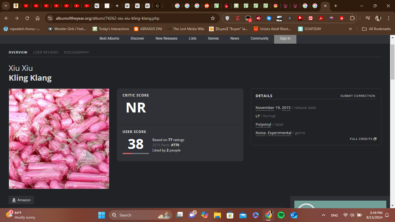
Task: Open the Experimental genre link
Action: coord(279,133)
